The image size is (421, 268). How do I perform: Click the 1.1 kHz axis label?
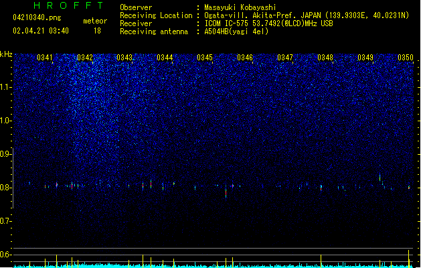coord(5,87)
